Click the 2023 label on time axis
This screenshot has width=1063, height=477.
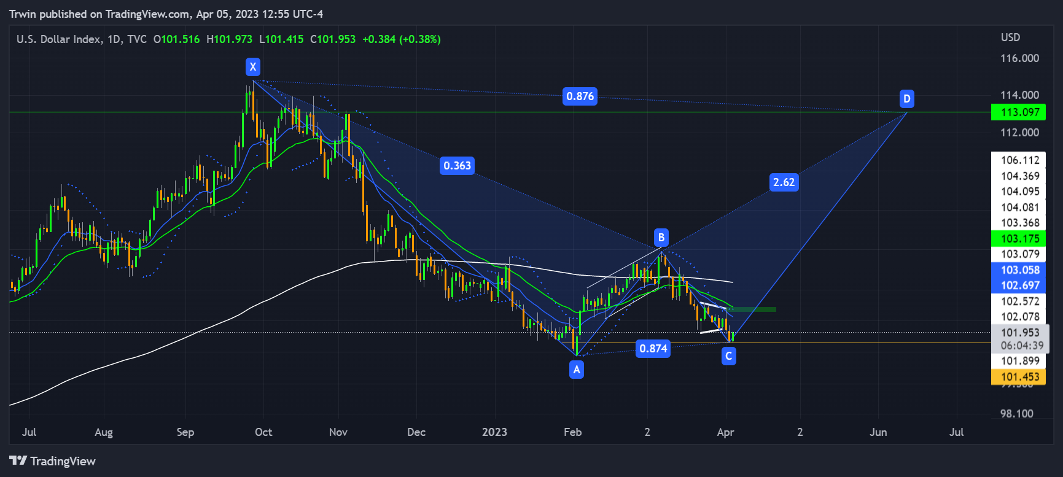pyautogui.click(x=494, y=432)
